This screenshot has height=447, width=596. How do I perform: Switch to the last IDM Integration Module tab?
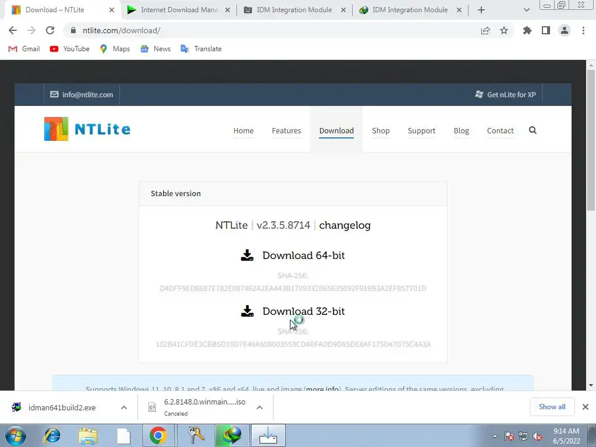point(410,10)
